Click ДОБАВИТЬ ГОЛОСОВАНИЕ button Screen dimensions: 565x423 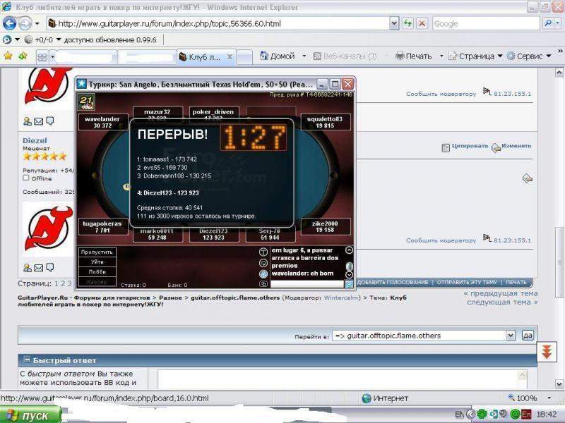pos(393,283)
